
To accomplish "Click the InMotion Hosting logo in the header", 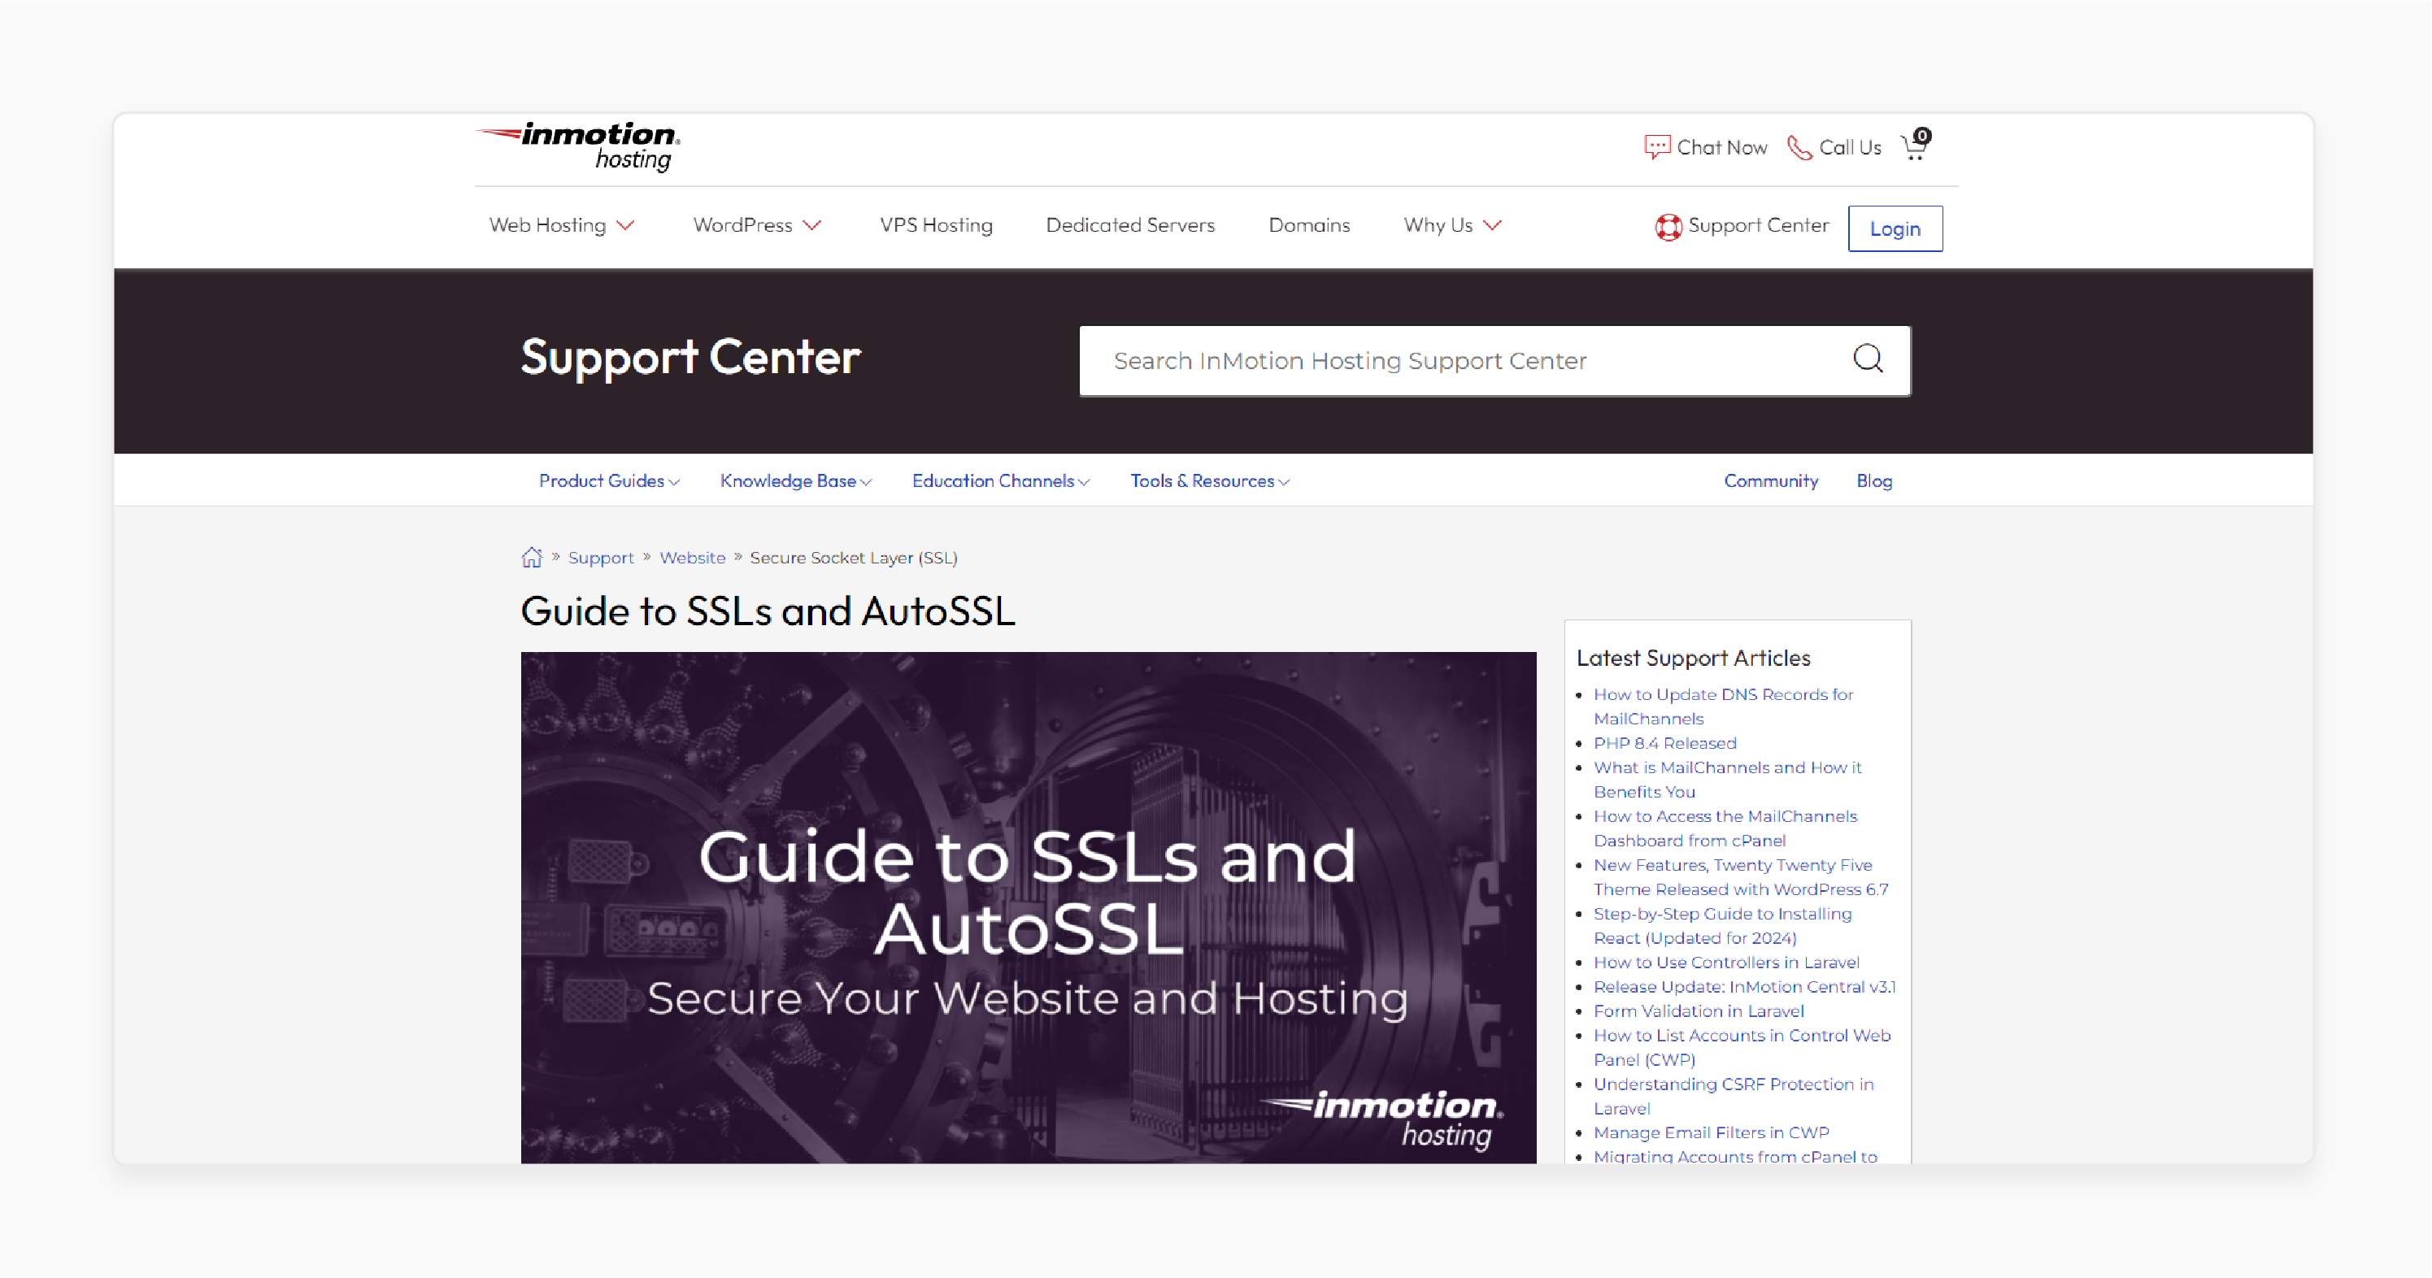I will coord(578,147).
